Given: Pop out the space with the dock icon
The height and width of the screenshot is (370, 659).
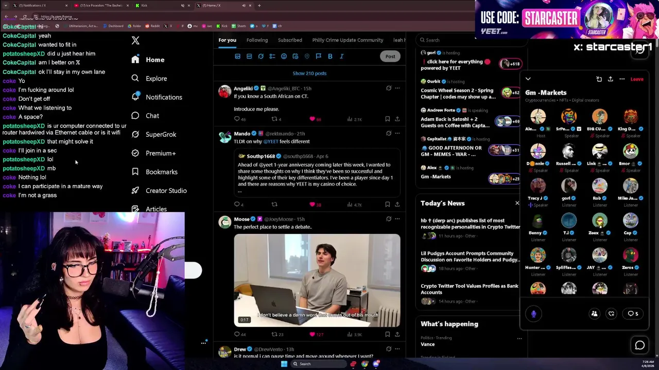Looking at the screenshot, I should click(x=599, y=79).
